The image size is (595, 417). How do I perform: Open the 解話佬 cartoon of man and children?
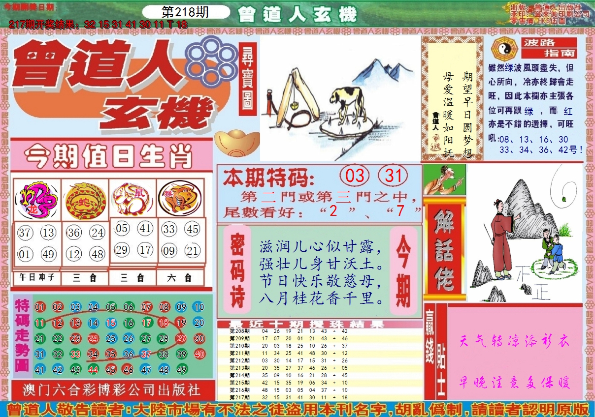525,233
